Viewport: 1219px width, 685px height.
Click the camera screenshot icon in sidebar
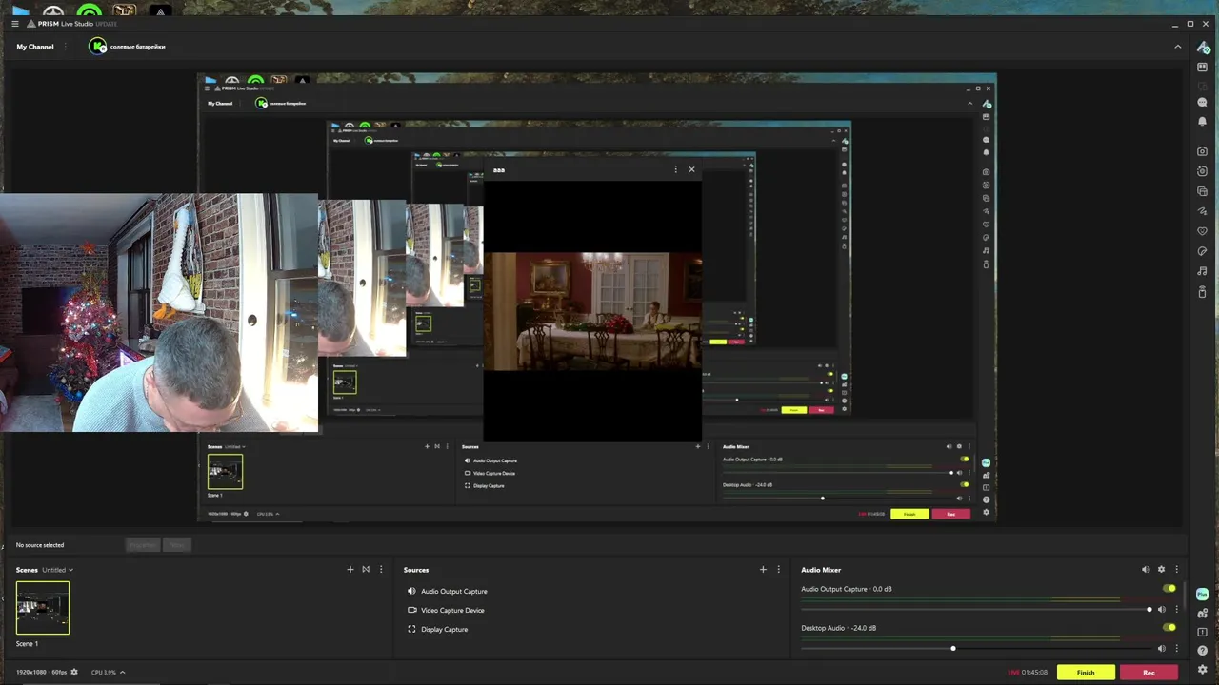point(1203,151)
